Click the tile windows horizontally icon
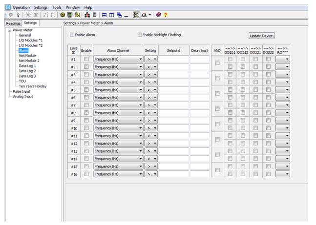Image resolution: width=316 pixels, height=225 pixels. coord(104,15)
